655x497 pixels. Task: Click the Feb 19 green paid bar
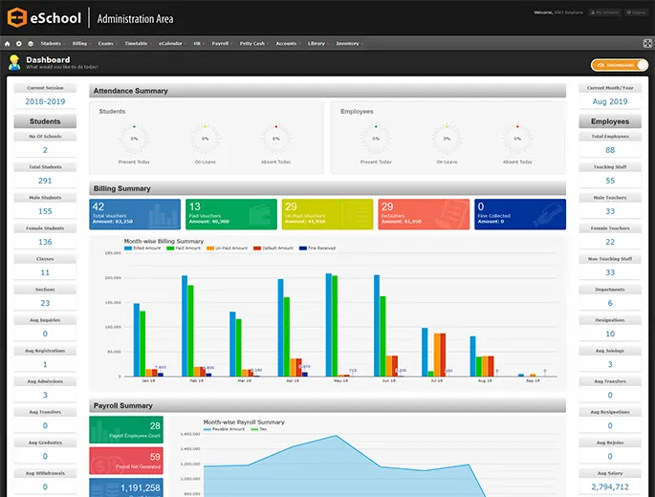[190, 331]
